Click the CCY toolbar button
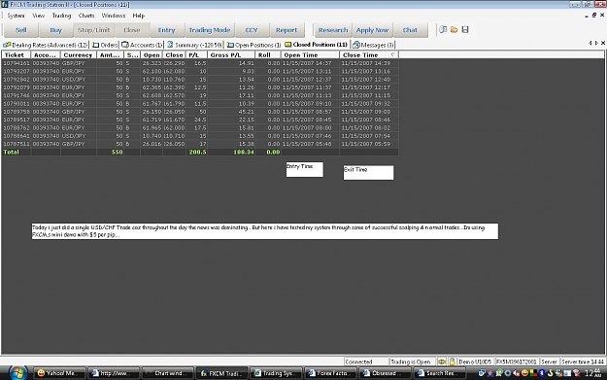The width and height of the screenshot is (607, 380). coord(252,30)
